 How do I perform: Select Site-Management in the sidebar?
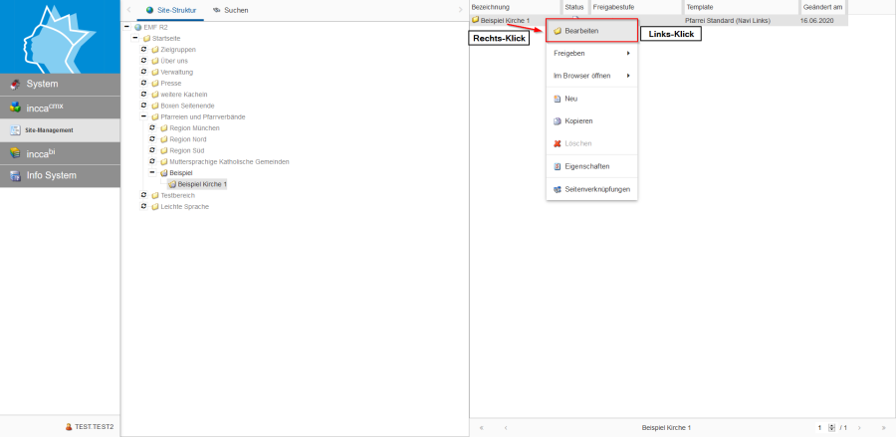(x=60, y=129)
